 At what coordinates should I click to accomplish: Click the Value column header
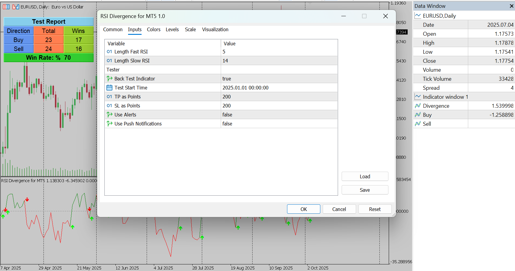pyautogui.click(x=279, y=44)
